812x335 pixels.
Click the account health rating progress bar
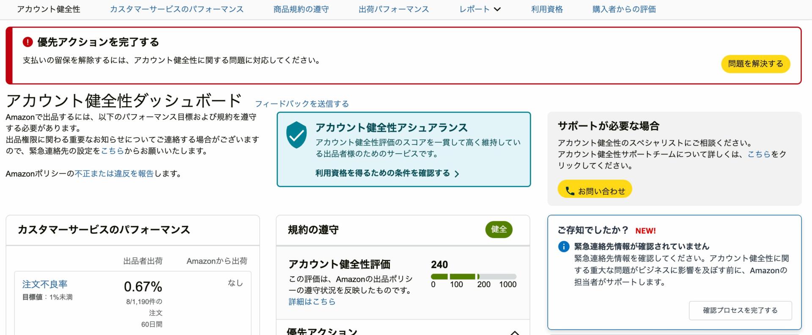(473, 277)
